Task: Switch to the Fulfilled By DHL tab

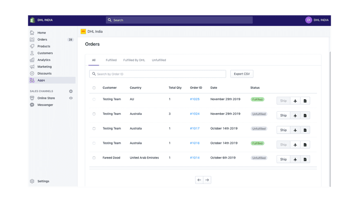Action: (134, 60)
